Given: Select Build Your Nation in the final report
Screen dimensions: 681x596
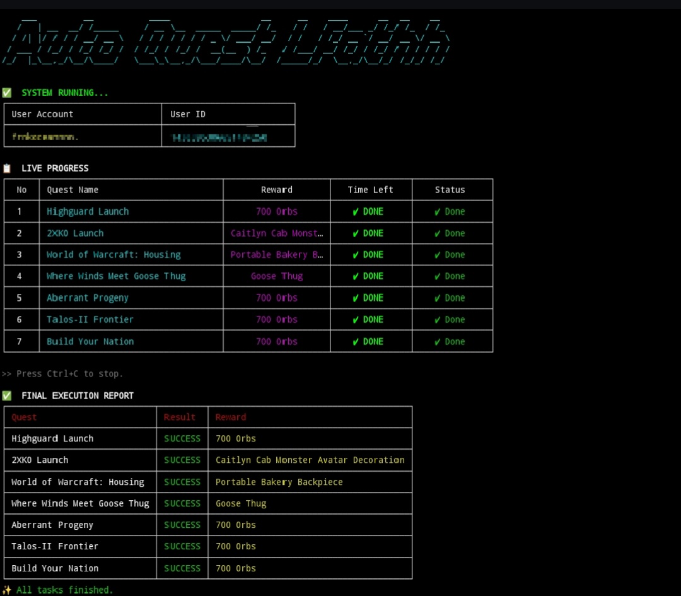Looking at the screenshot, I should coord(55,568).
